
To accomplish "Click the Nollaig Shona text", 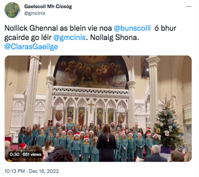I will tap(115, 38).
